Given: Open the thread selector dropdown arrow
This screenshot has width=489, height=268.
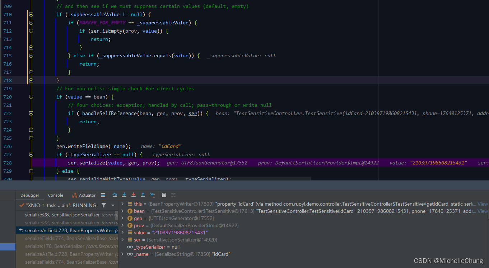Looking at the screenshot, I should point(113,205).
